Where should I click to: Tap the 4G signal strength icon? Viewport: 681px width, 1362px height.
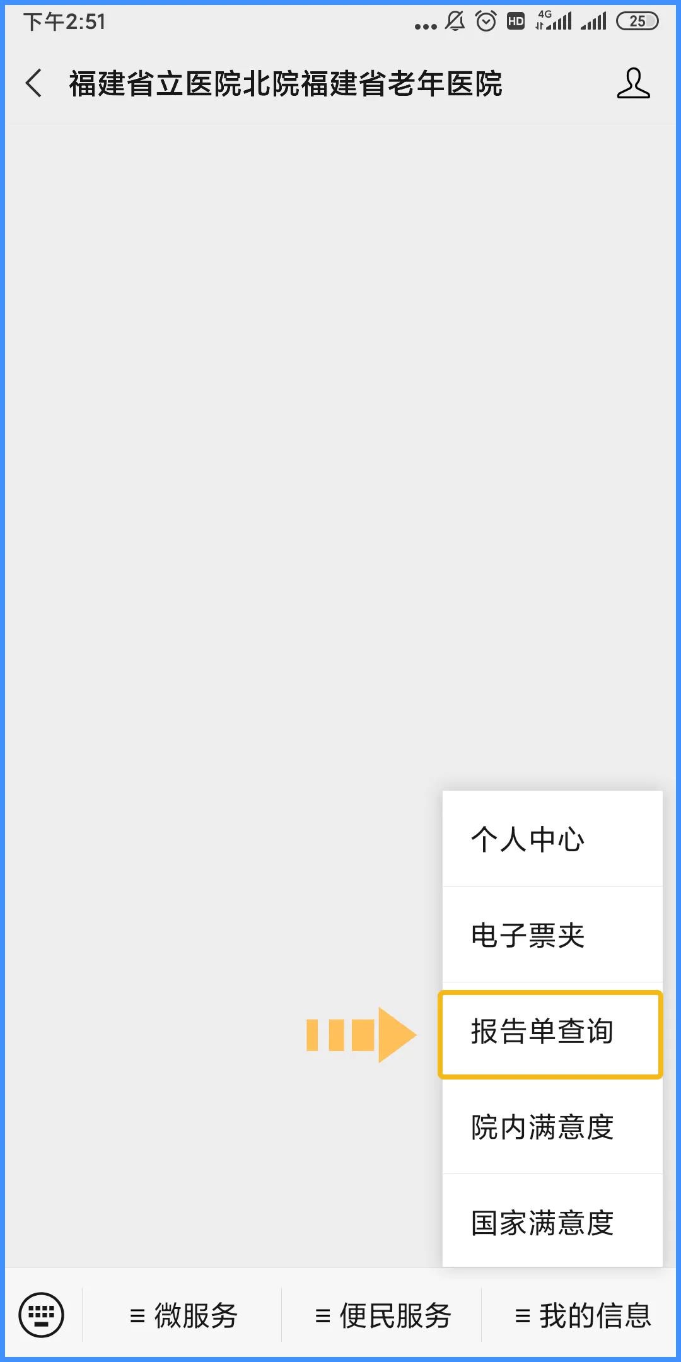(x=554, y=21)
